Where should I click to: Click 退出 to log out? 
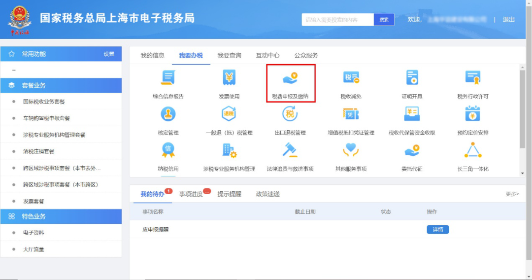pos(508,20)
